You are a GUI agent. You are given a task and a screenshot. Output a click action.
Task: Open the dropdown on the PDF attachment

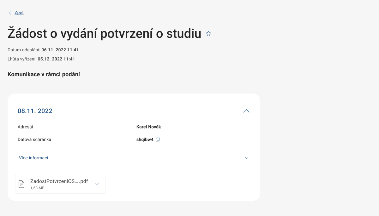coord(96,184)
